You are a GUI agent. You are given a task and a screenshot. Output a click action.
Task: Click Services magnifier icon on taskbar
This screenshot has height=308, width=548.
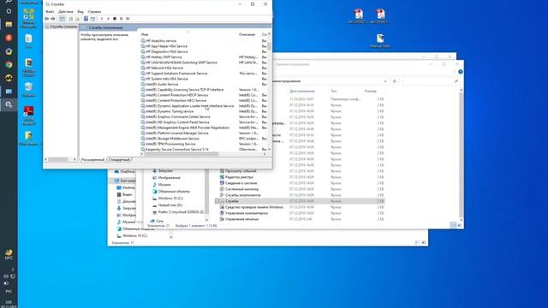click(9, 104)
